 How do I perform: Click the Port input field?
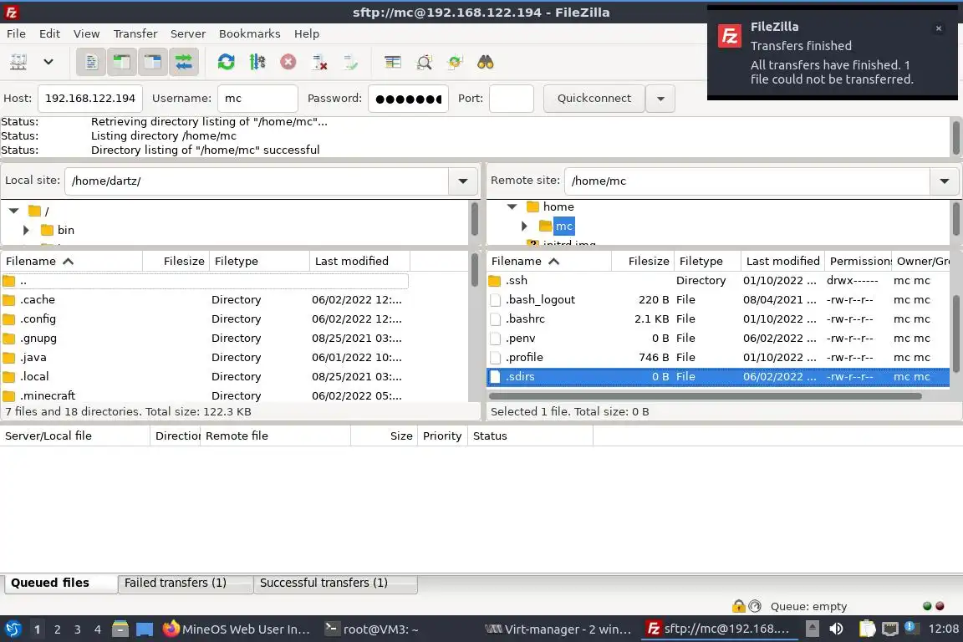[x=511, y=99]
